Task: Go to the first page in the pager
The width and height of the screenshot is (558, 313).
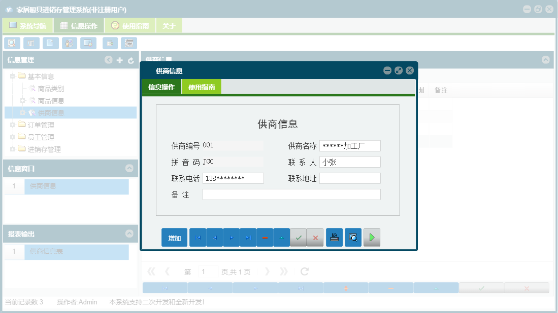Action: click(151, 271)
